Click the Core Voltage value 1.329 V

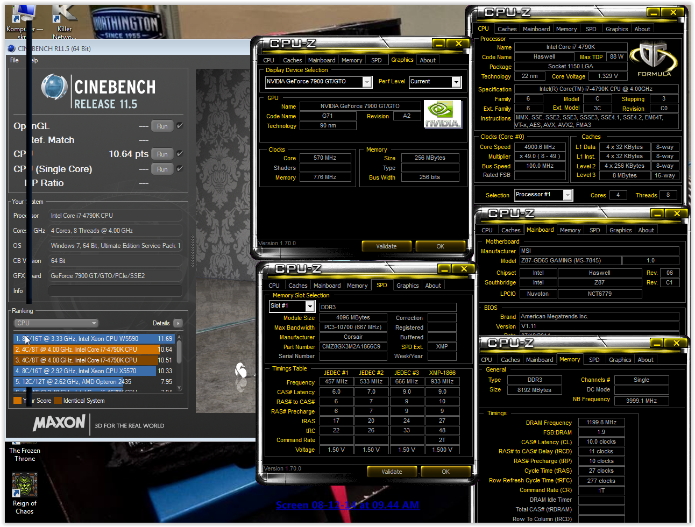point(608,76)
